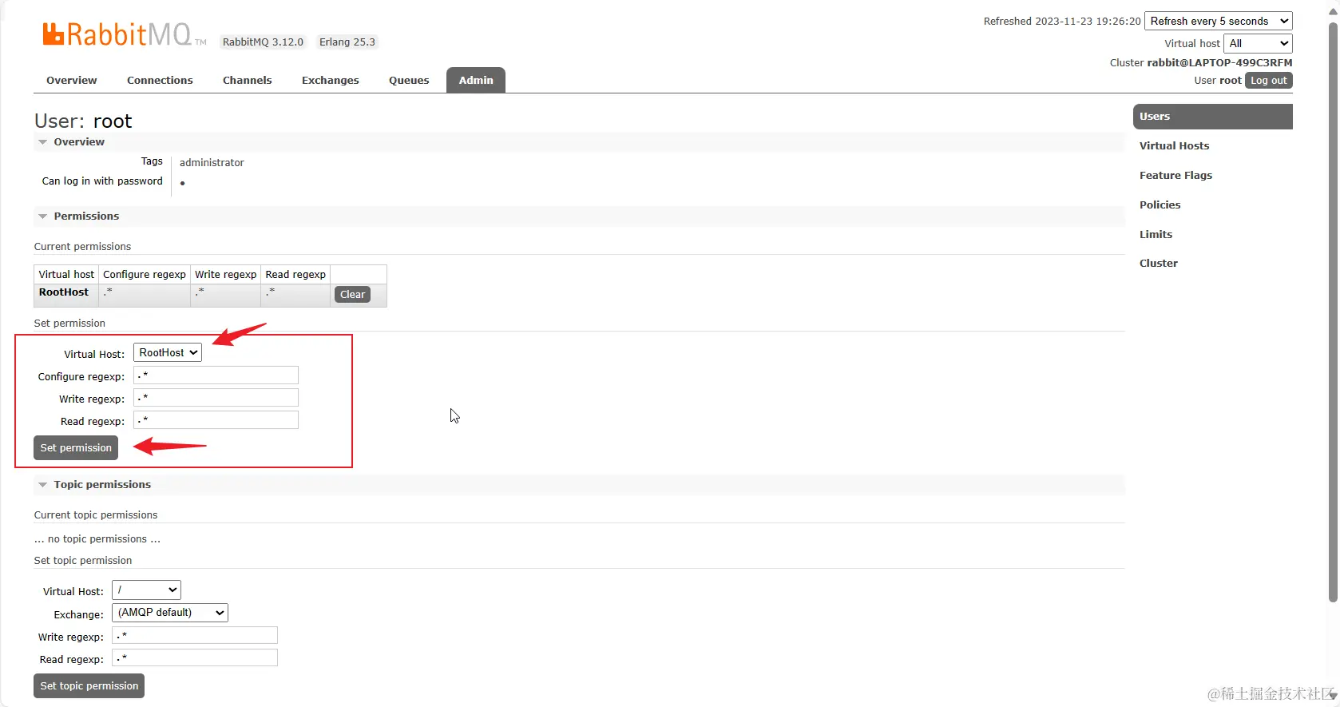The width and height of the screenshot is (1340, 707).
Task: Open the refresh interval dropdown
Action: [x=1219, y=21]
